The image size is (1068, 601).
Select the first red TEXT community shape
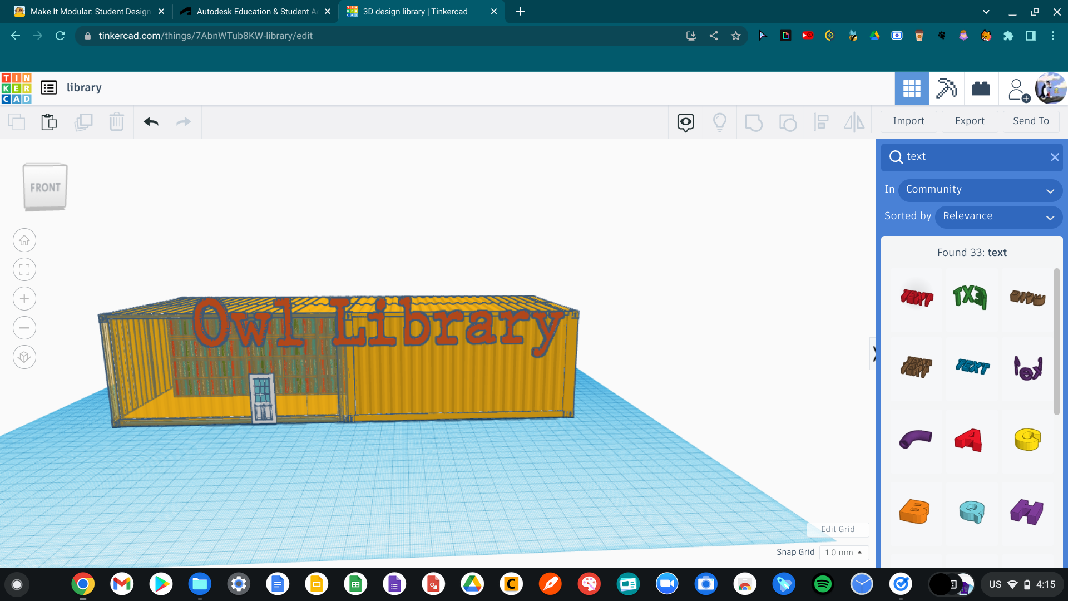pos(916,297)
